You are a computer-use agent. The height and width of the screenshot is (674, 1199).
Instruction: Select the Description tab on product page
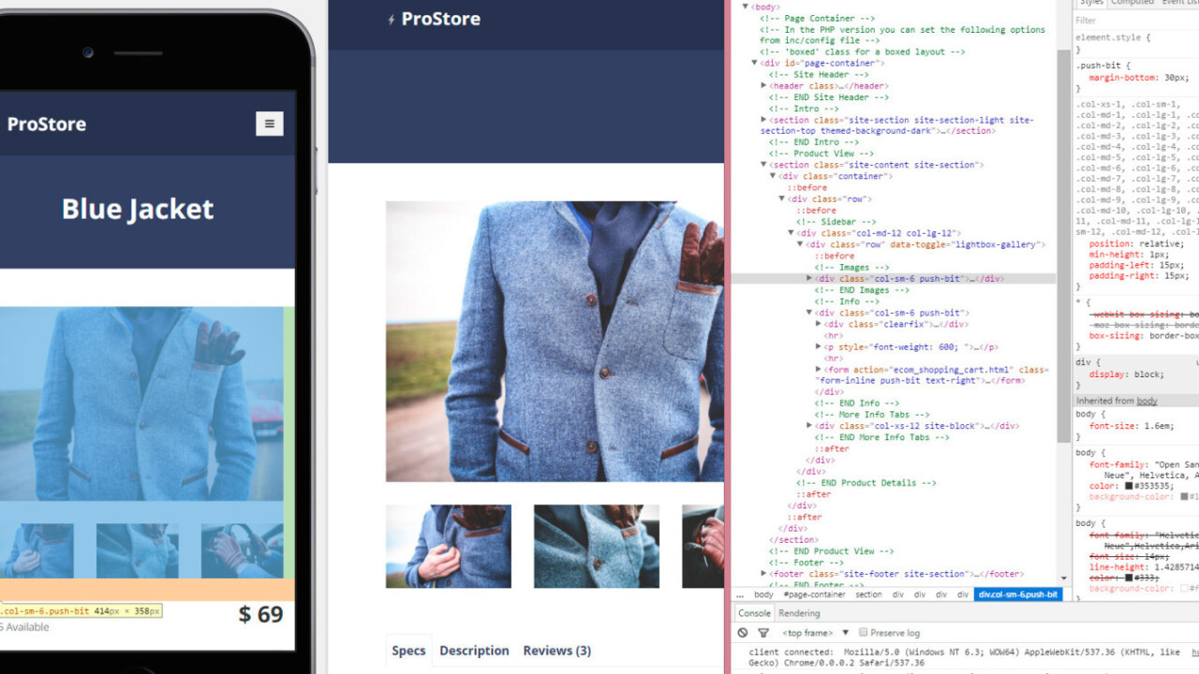[474, 651]
